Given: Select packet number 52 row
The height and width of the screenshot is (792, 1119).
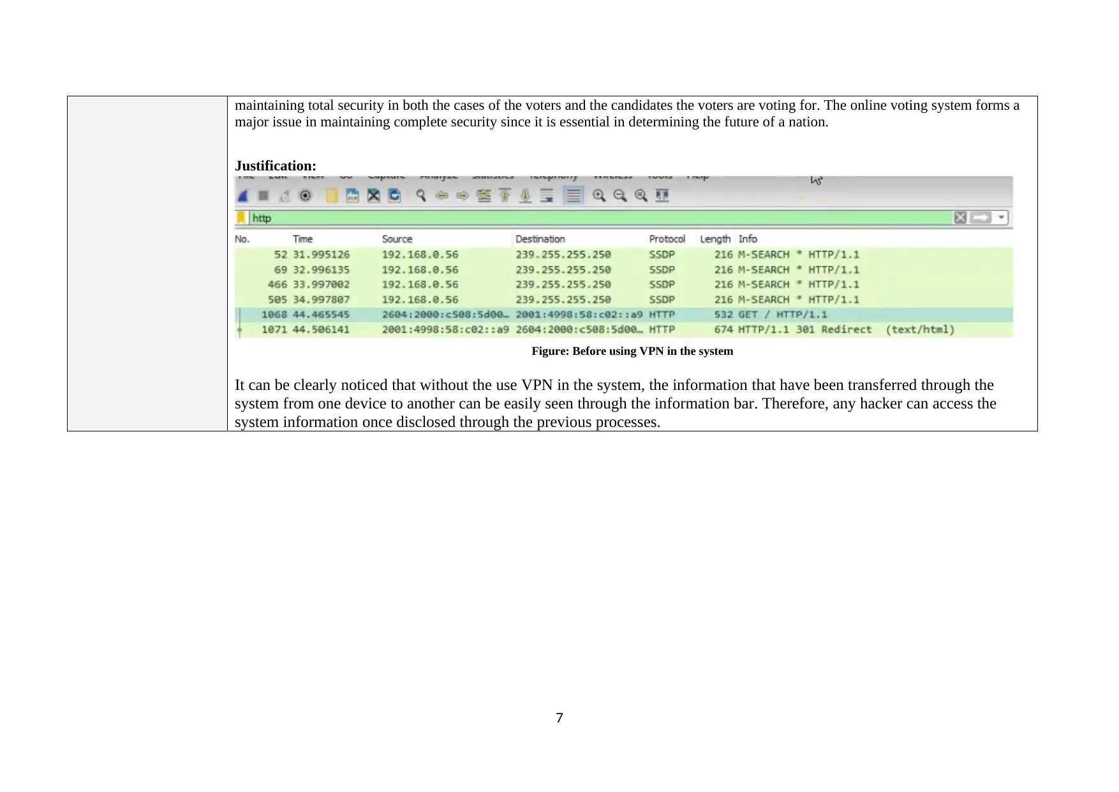Looking at the screenshot, I should tap(624, 255).
